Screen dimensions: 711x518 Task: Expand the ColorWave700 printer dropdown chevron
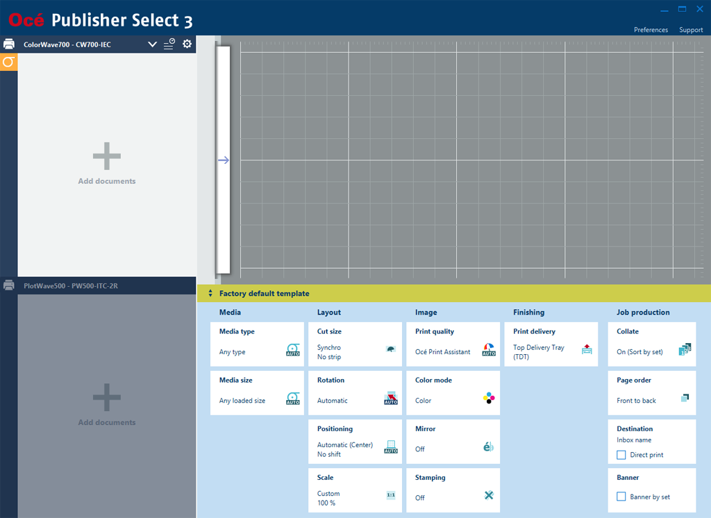coord(152,44)
